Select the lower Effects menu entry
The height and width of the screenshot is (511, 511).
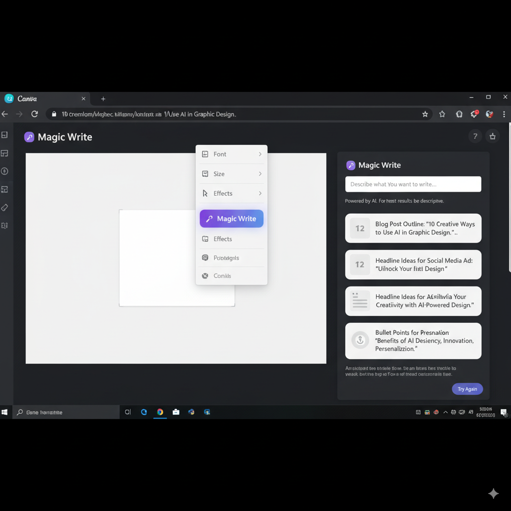point(232,239)
